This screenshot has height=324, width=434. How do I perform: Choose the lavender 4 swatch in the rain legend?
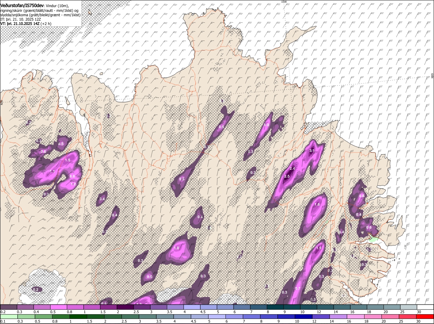point(192,307)
